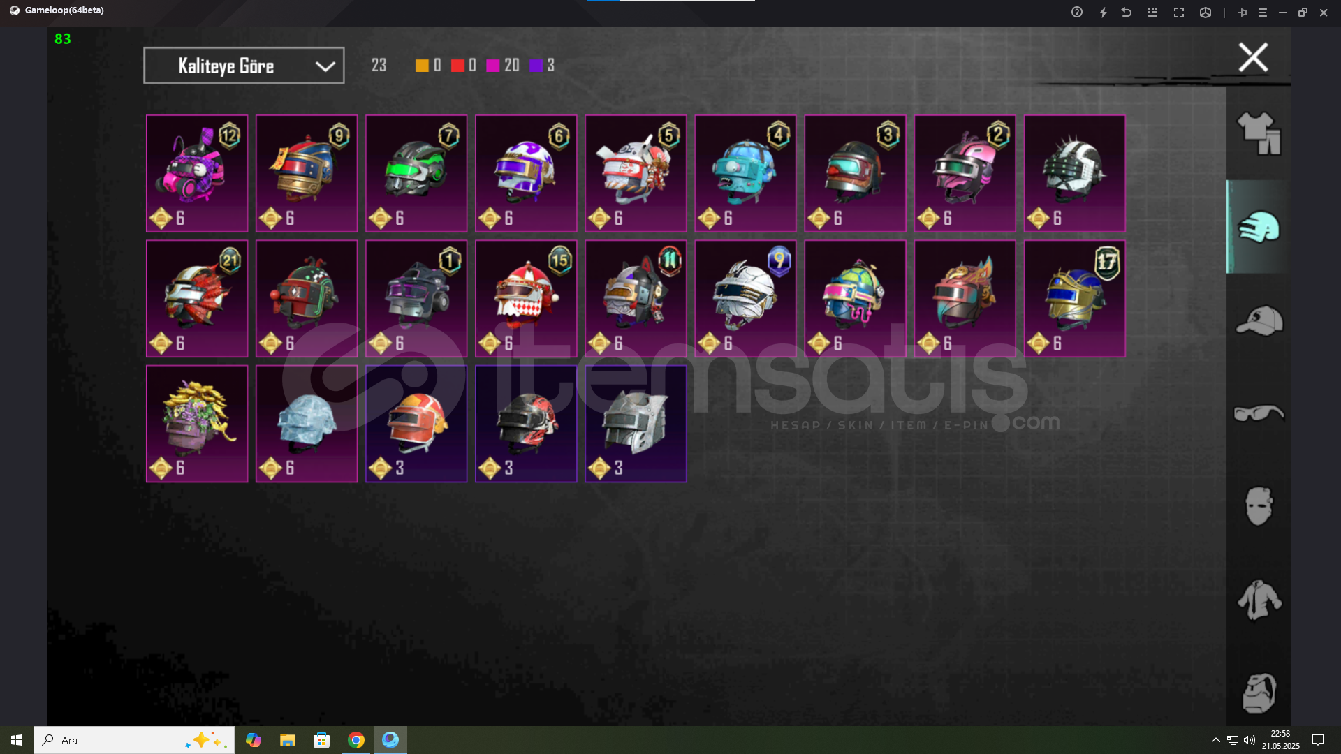Select the red checkered jester helmet level 15
Image resolution: width=1341 pixels, height=754 pixels.
tap(526, 299)
